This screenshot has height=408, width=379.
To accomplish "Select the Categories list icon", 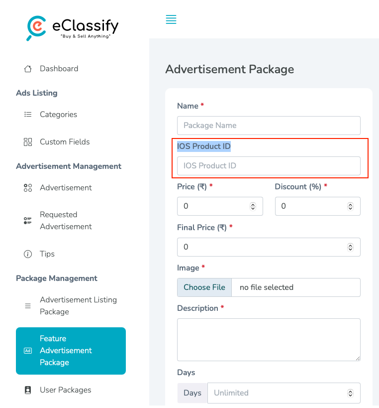I will pos(28,114).
